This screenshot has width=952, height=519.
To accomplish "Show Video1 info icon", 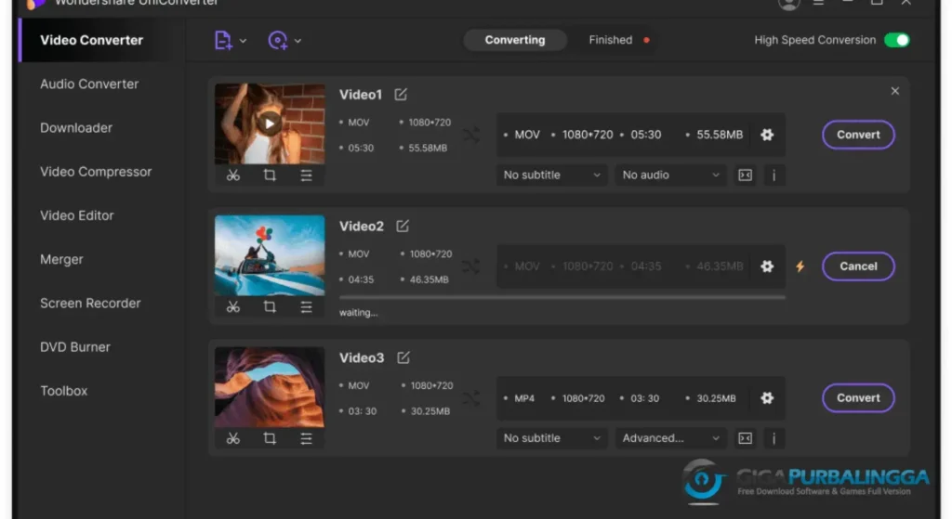I will pos(773,175).
